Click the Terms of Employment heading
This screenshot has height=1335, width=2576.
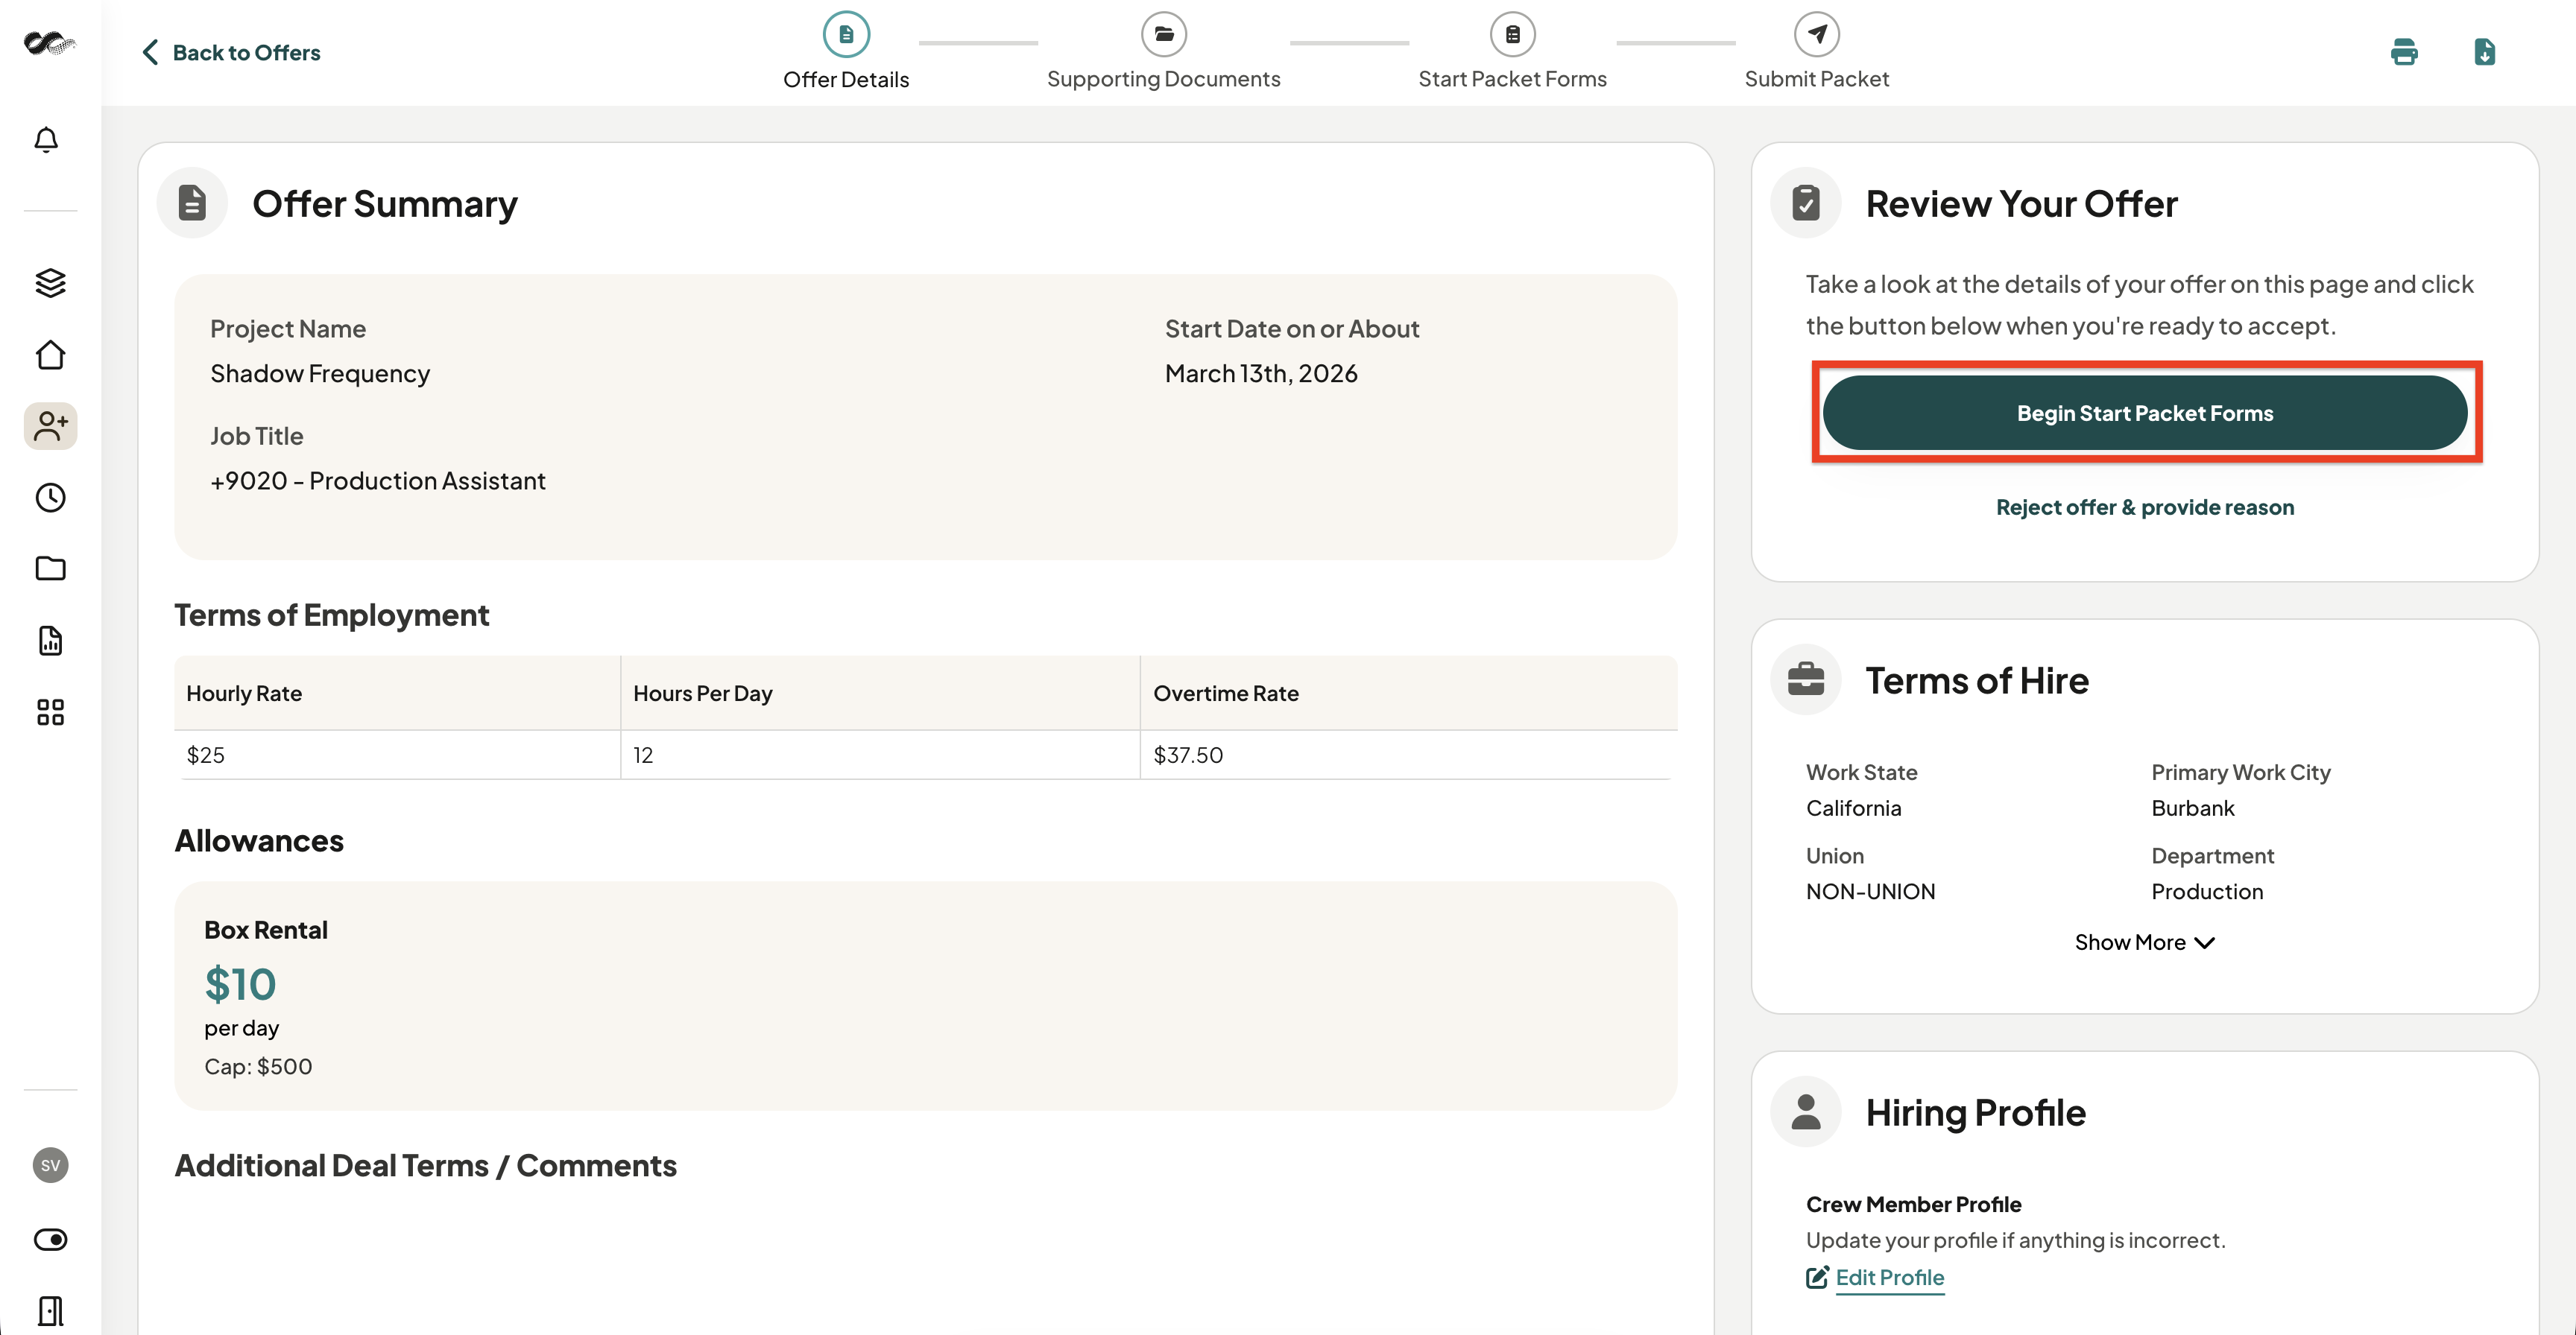click(x=332, y=615)
